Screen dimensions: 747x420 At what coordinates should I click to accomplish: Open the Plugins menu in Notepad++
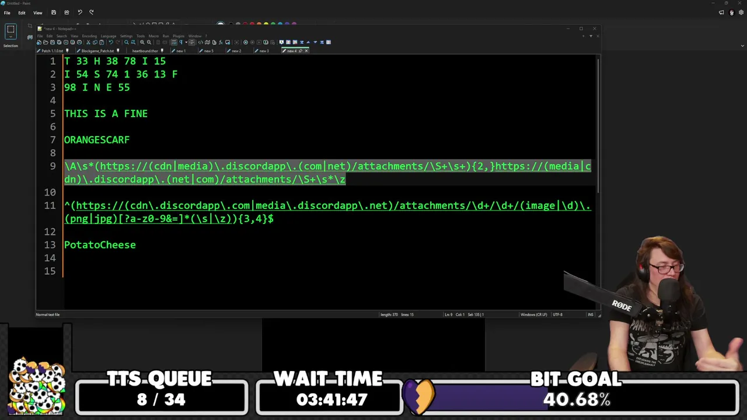tap(179, 36)
